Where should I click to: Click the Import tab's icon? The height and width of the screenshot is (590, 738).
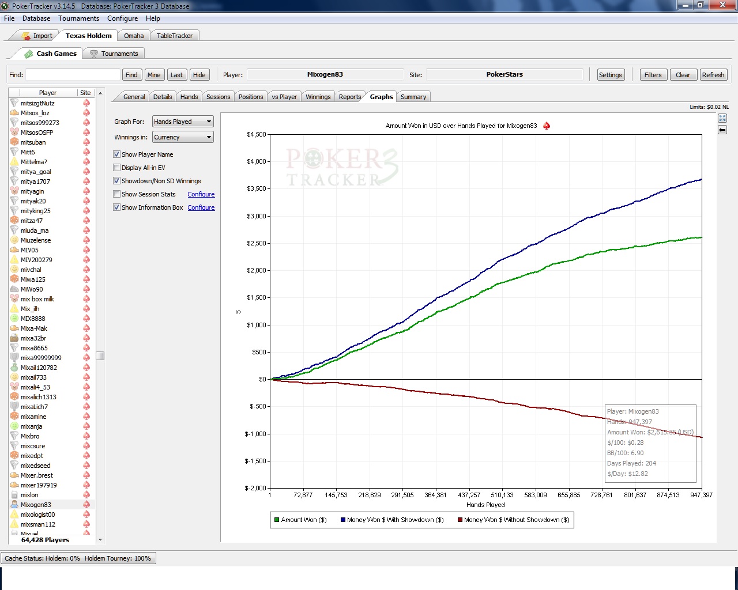(26, 36)
